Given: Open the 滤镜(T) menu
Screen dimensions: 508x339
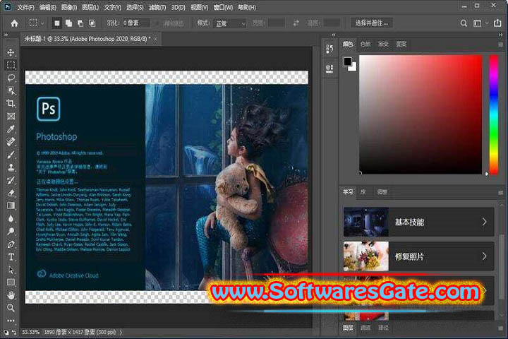Looking at the screenshot, I should [x=157, y=7].
